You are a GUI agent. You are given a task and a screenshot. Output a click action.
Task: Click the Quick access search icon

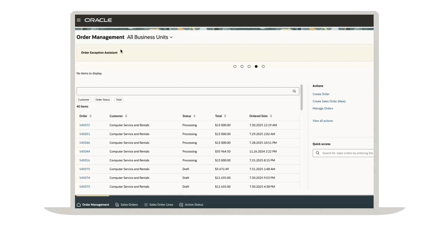318,153
